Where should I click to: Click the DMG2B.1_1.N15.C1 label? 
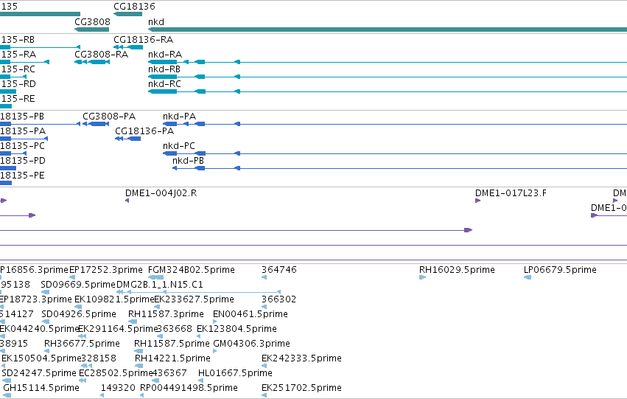(160, 285)
